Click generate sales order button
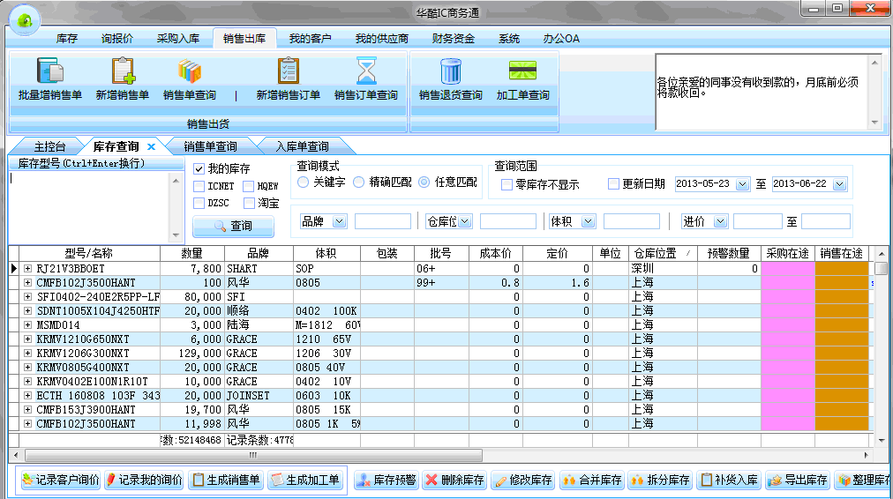Image resolution: width=893 pixels, height=499 pixels. 226,480
